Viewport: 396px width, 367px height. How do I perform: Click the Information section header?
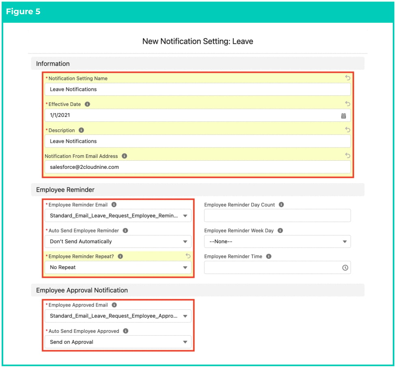pyautogui.click(x=198, y=63)
